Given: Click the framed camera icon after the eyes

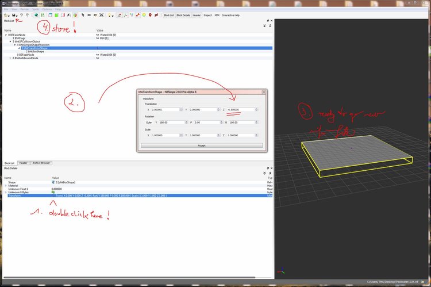Looking at the screenshot, I should click(x=101, y=15).
